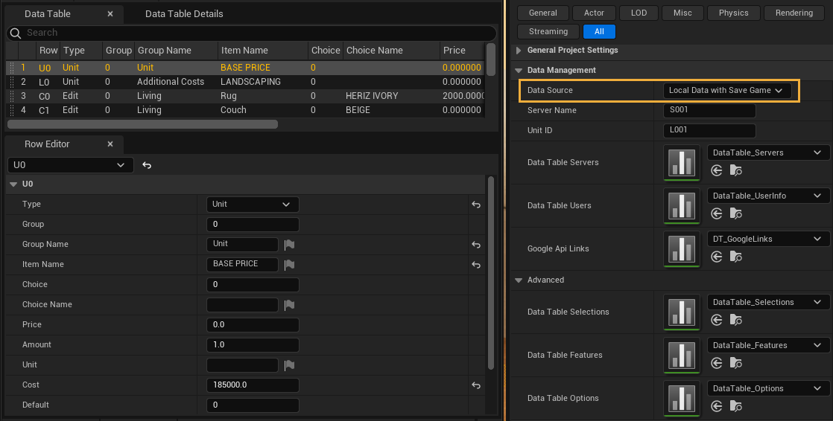Open the DataTable_Options asset dropdown
Image resolution: width=833 pixels, height=421 pixels.
[x=768, y=389]
